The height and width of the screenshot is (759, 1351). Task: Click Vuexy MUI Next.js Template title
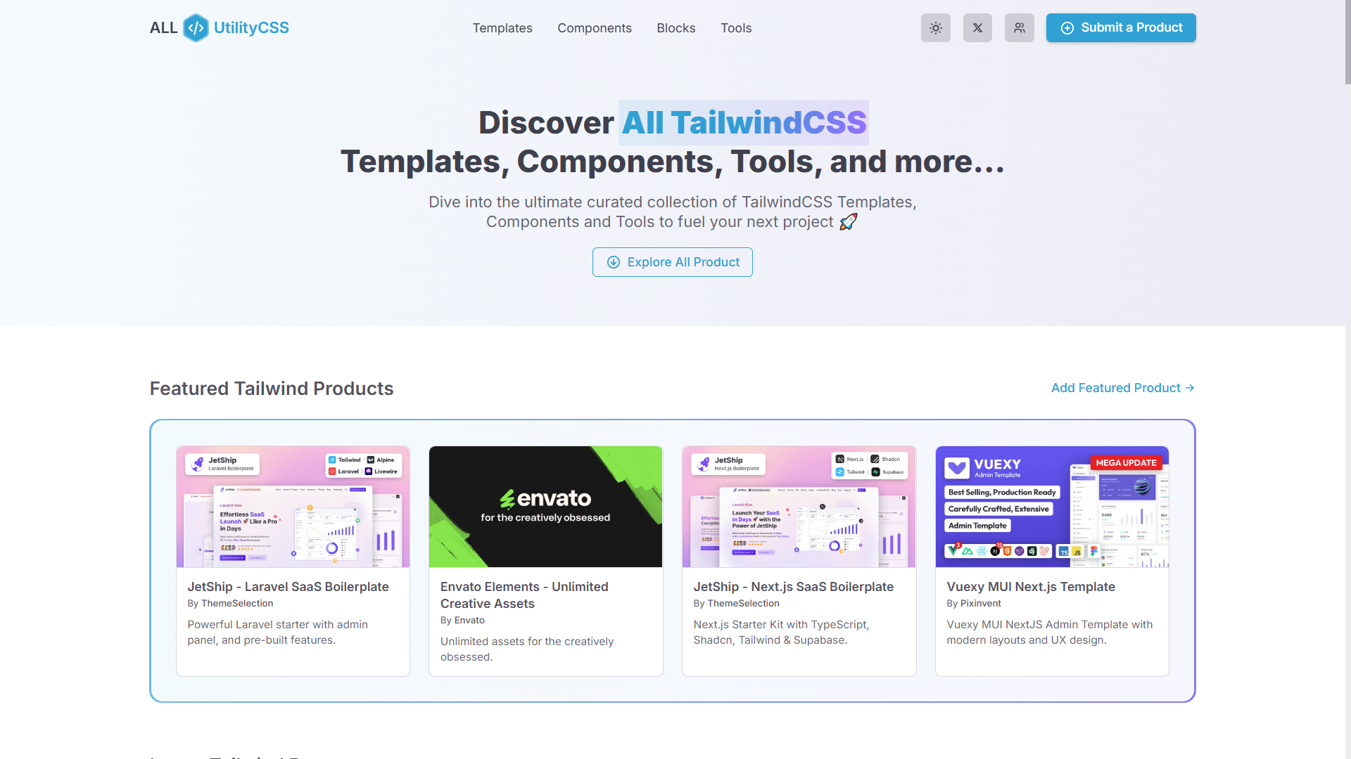point(1031,587)
